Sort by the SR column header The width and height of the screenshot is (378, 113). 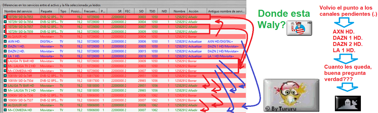(x=115, y=11)
